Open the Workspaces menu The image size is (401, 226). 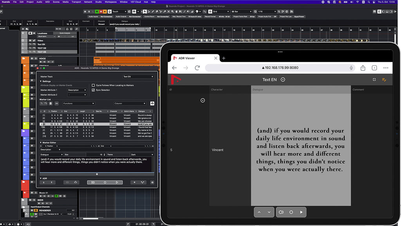pos(111,2)
